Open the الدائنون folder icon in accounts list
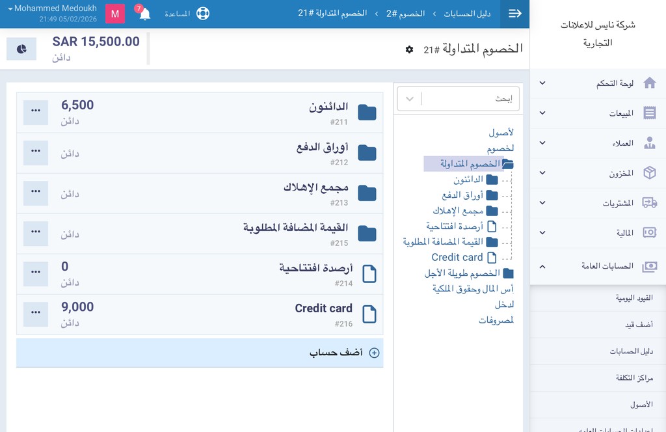Screen dimensions: 666x432 point(367,113)
